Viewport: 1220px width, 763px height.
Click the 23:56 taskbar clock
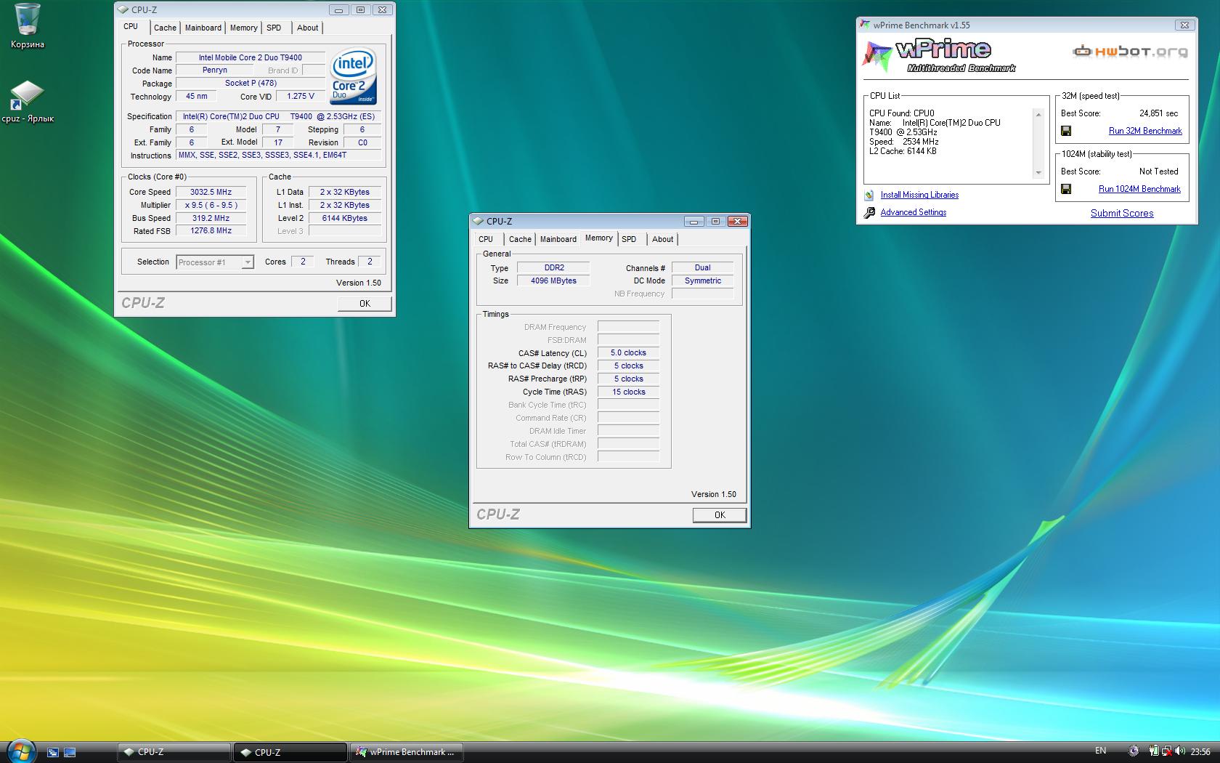(x=1200, y=751)
